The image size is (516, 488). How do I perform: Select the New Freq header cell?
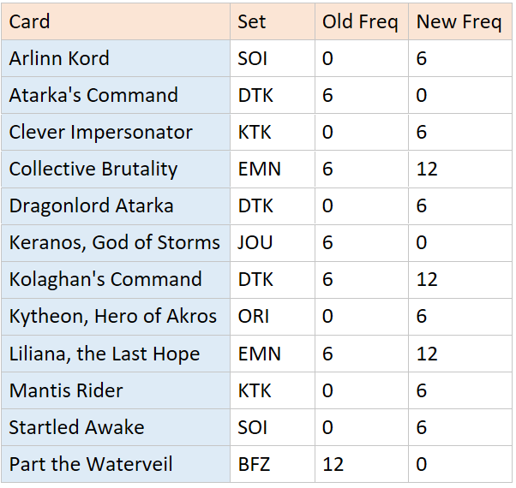[x=459, y=22]
